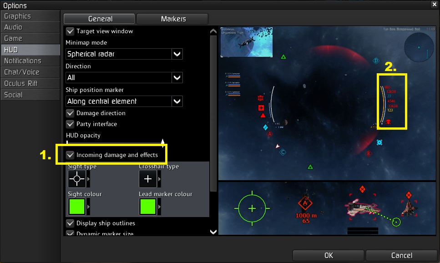Toggle Dynamic marker size checkbox
The image size is (440, 263).
click(70, 233)
